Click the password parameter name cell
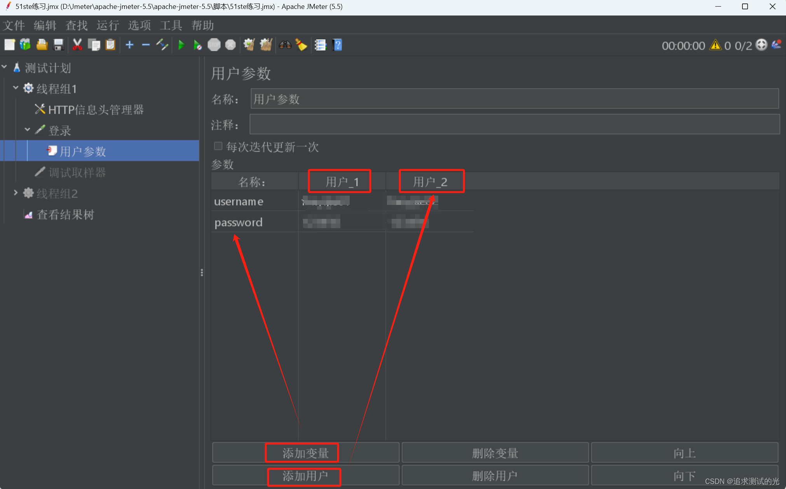 click(x=255, y=222)
